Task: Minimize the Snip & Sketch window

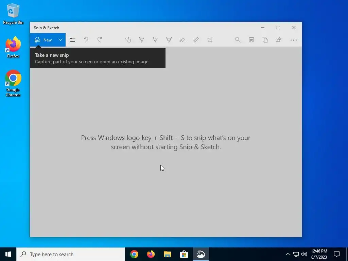Action: pos(263,28)
